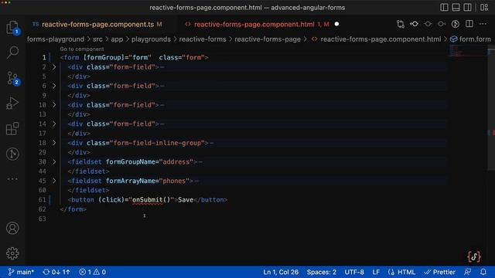The height and width of the screenshot is (278, 495).
Task: Click Ln 1, Col 26 position indicator
Action: [x=281, y=272]
